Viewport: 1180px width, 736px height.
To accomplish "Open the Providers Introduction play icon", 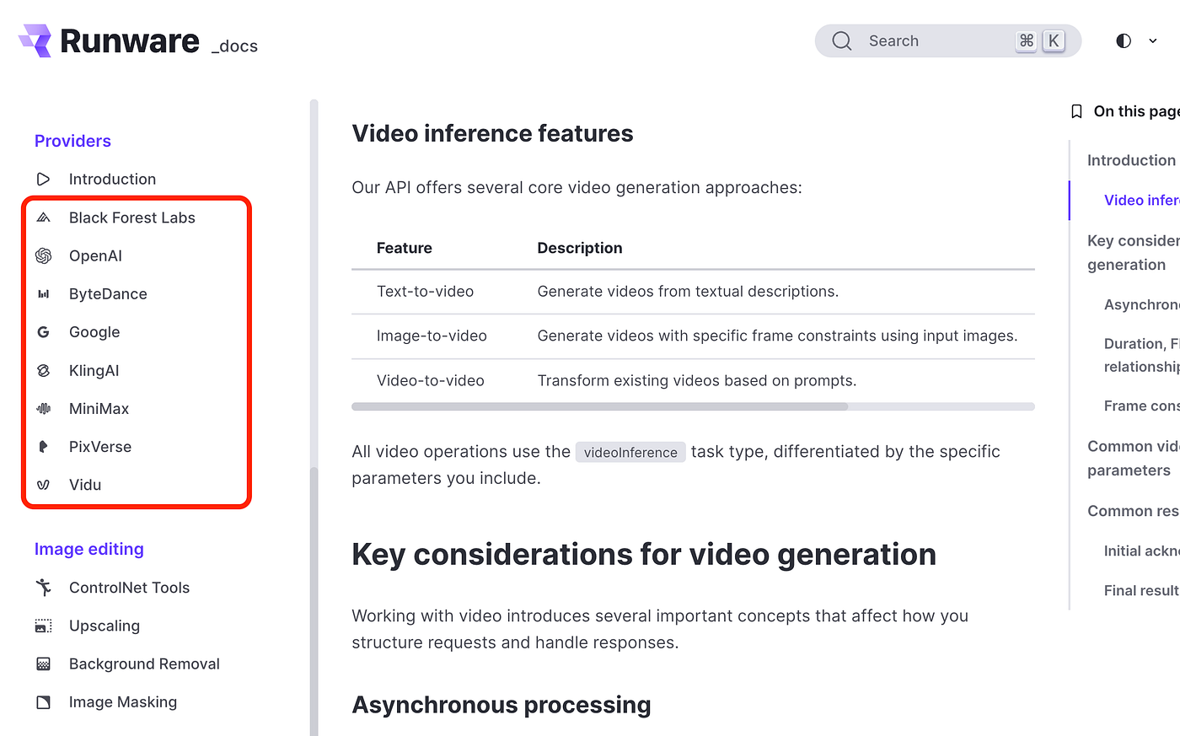I will pos(44,179).
